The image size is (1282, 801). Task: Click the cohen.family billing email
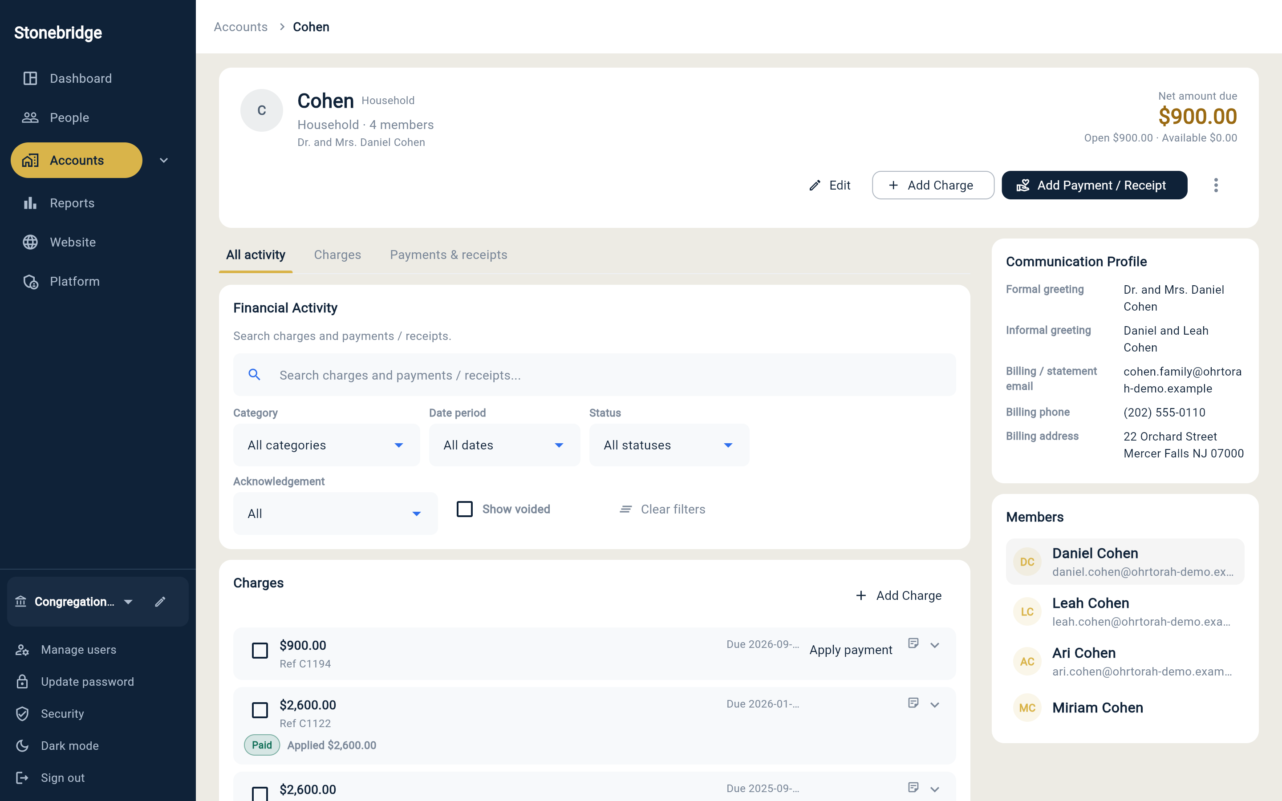1182,380
